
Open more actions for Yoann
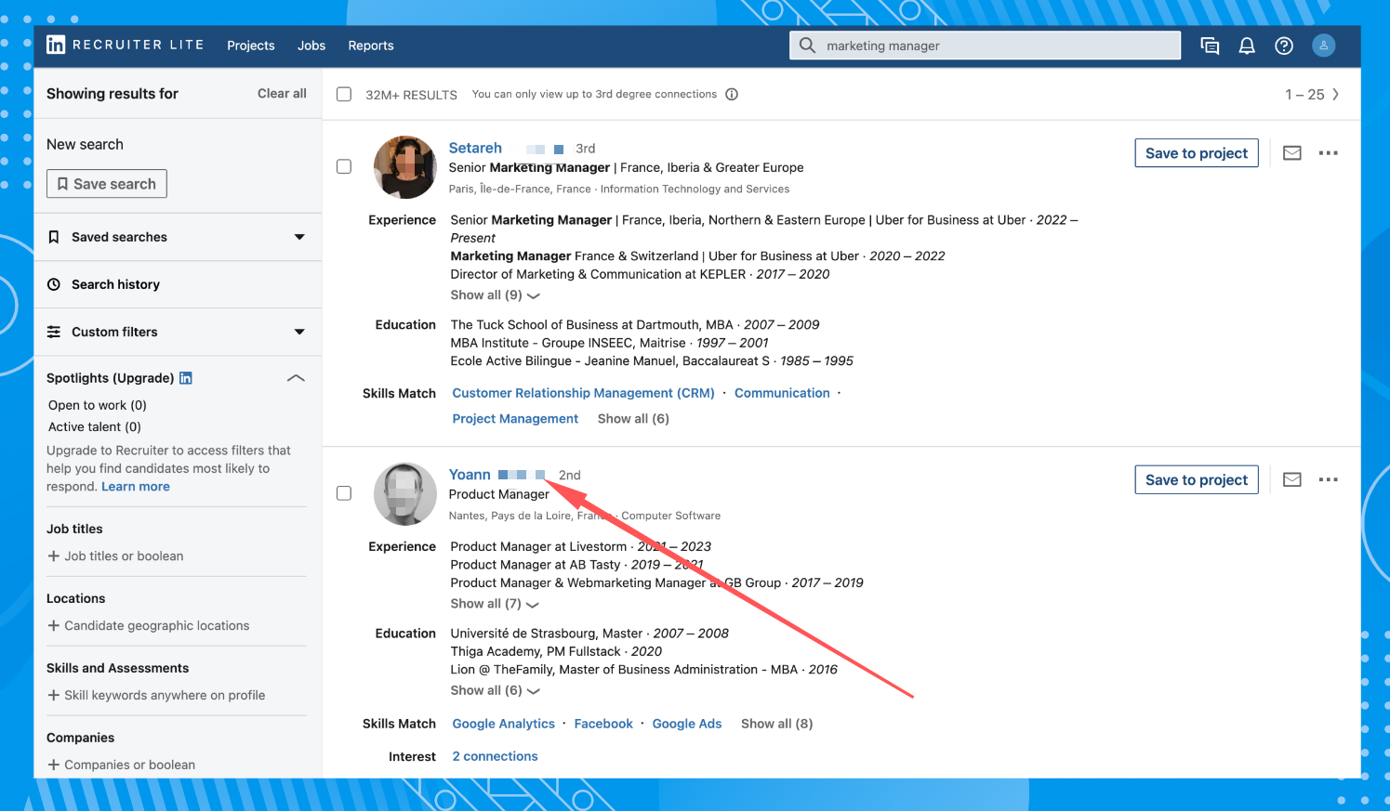tap(1329, 480)
